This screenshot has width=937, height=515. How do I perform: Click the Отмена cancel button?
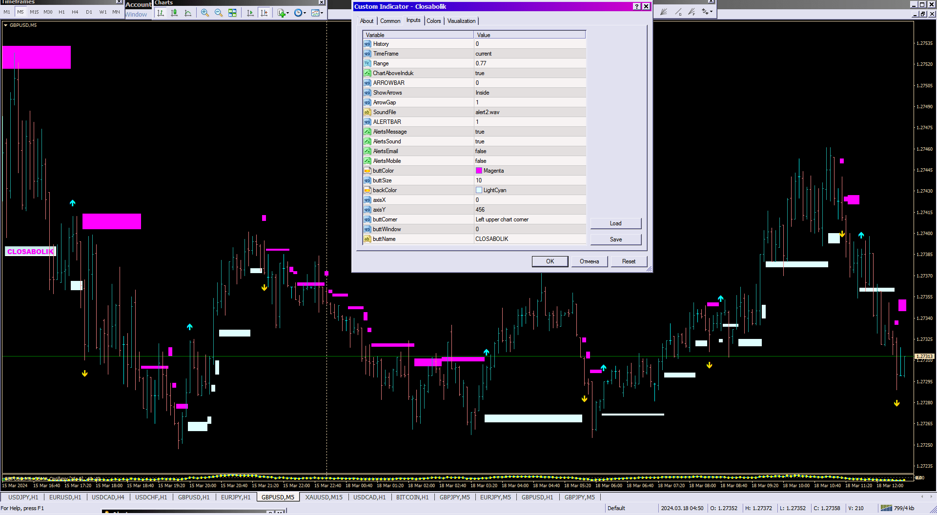point(590,261)
